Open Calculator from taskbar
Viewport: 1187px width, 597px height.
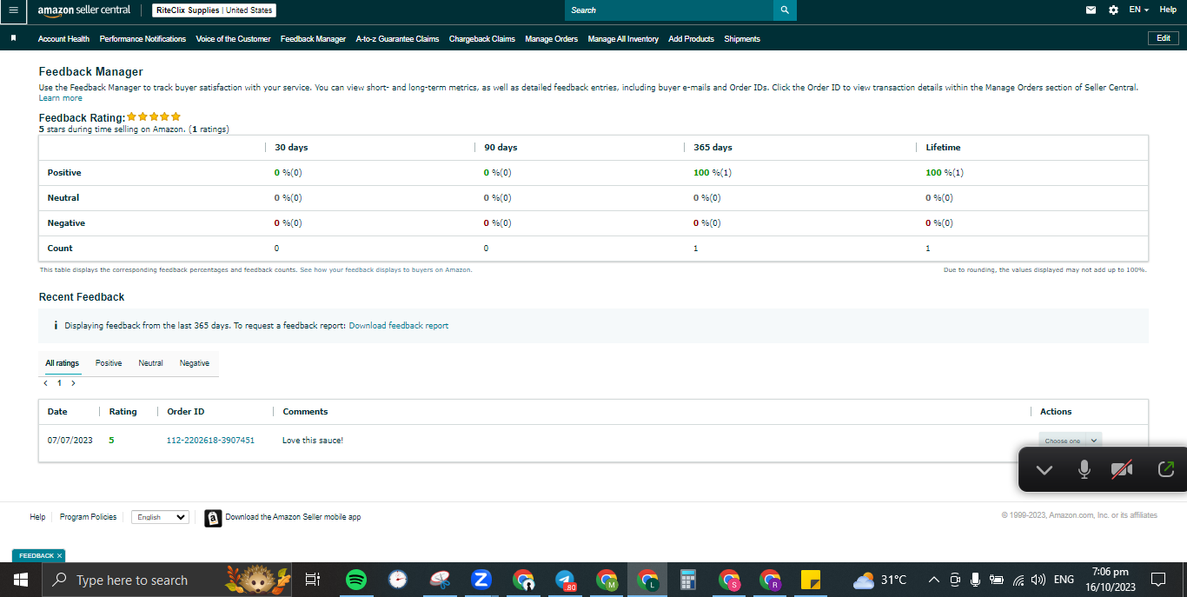(687, 580)
